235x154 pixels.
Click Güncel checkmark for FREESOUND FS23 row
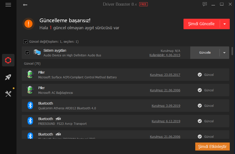[200, 121]
